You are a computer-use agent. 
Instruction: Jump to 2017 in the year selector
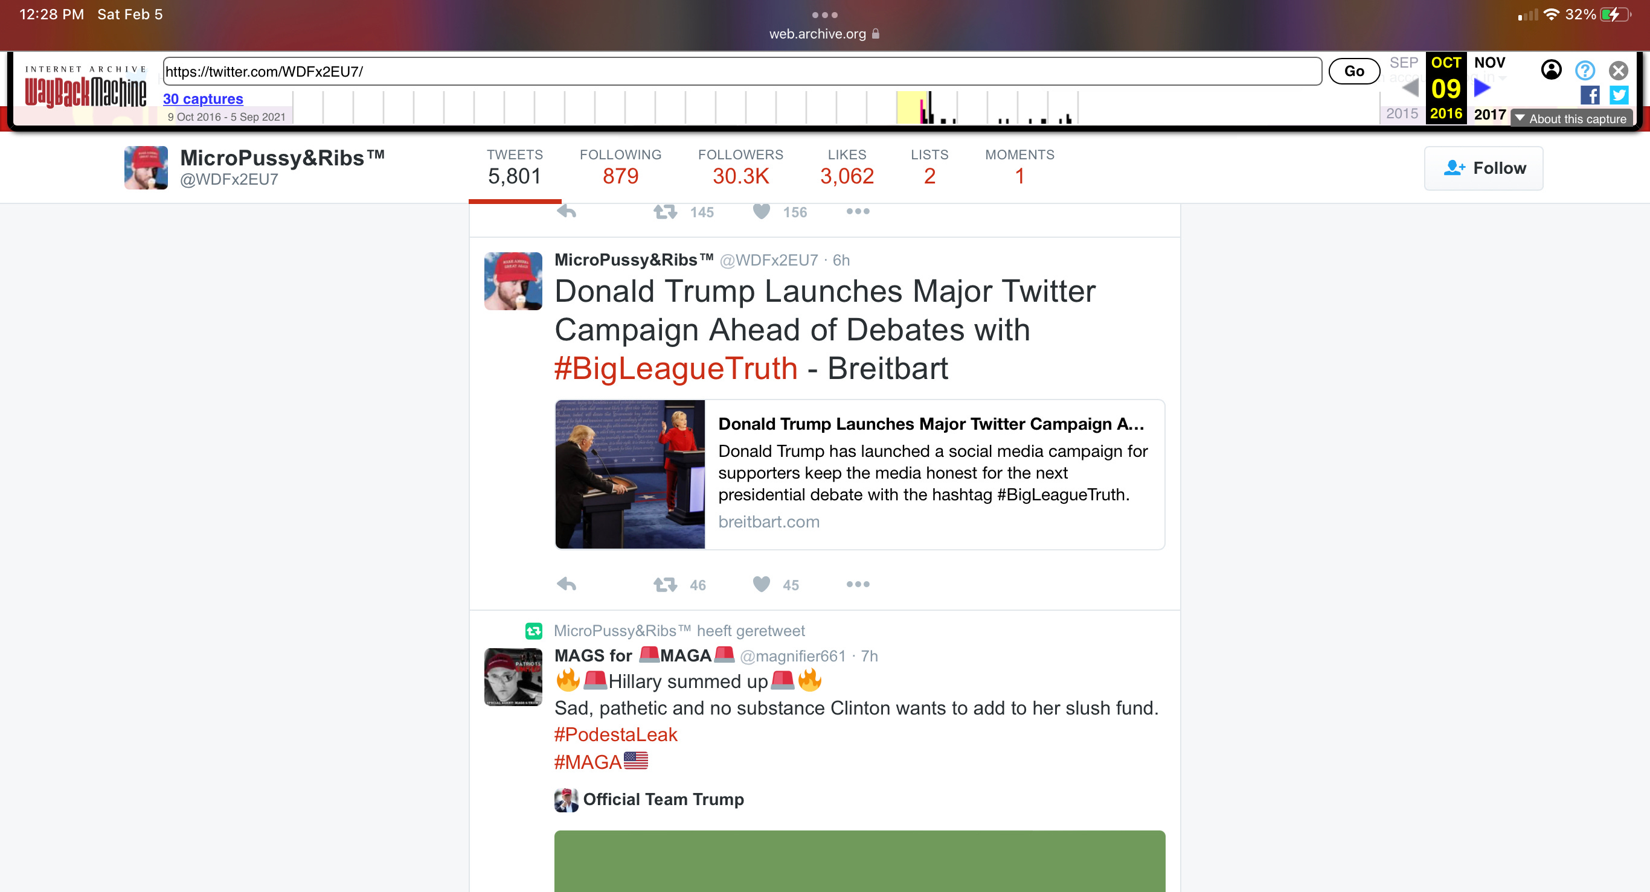tap(1489, 115)
